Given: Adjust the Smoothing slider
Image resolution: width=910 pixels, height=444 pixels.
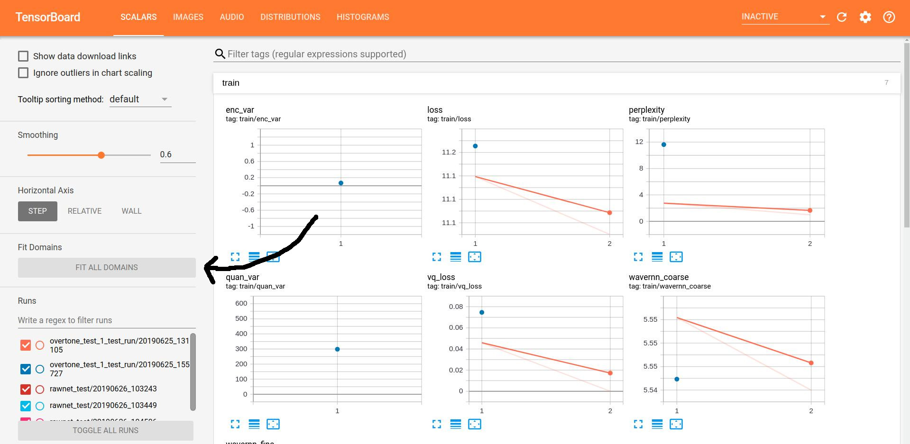Looking at the screenshot, I should point(101,155).
